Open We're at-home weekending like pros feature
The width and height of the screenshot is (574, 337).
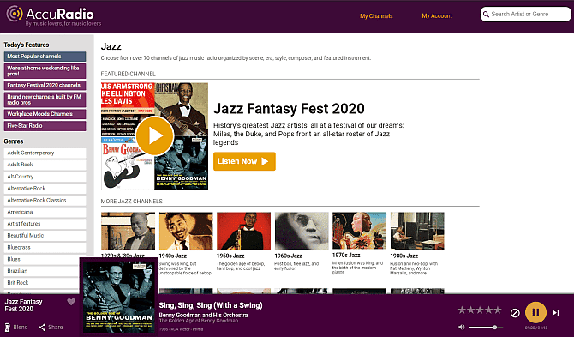(x=45, y=70)
